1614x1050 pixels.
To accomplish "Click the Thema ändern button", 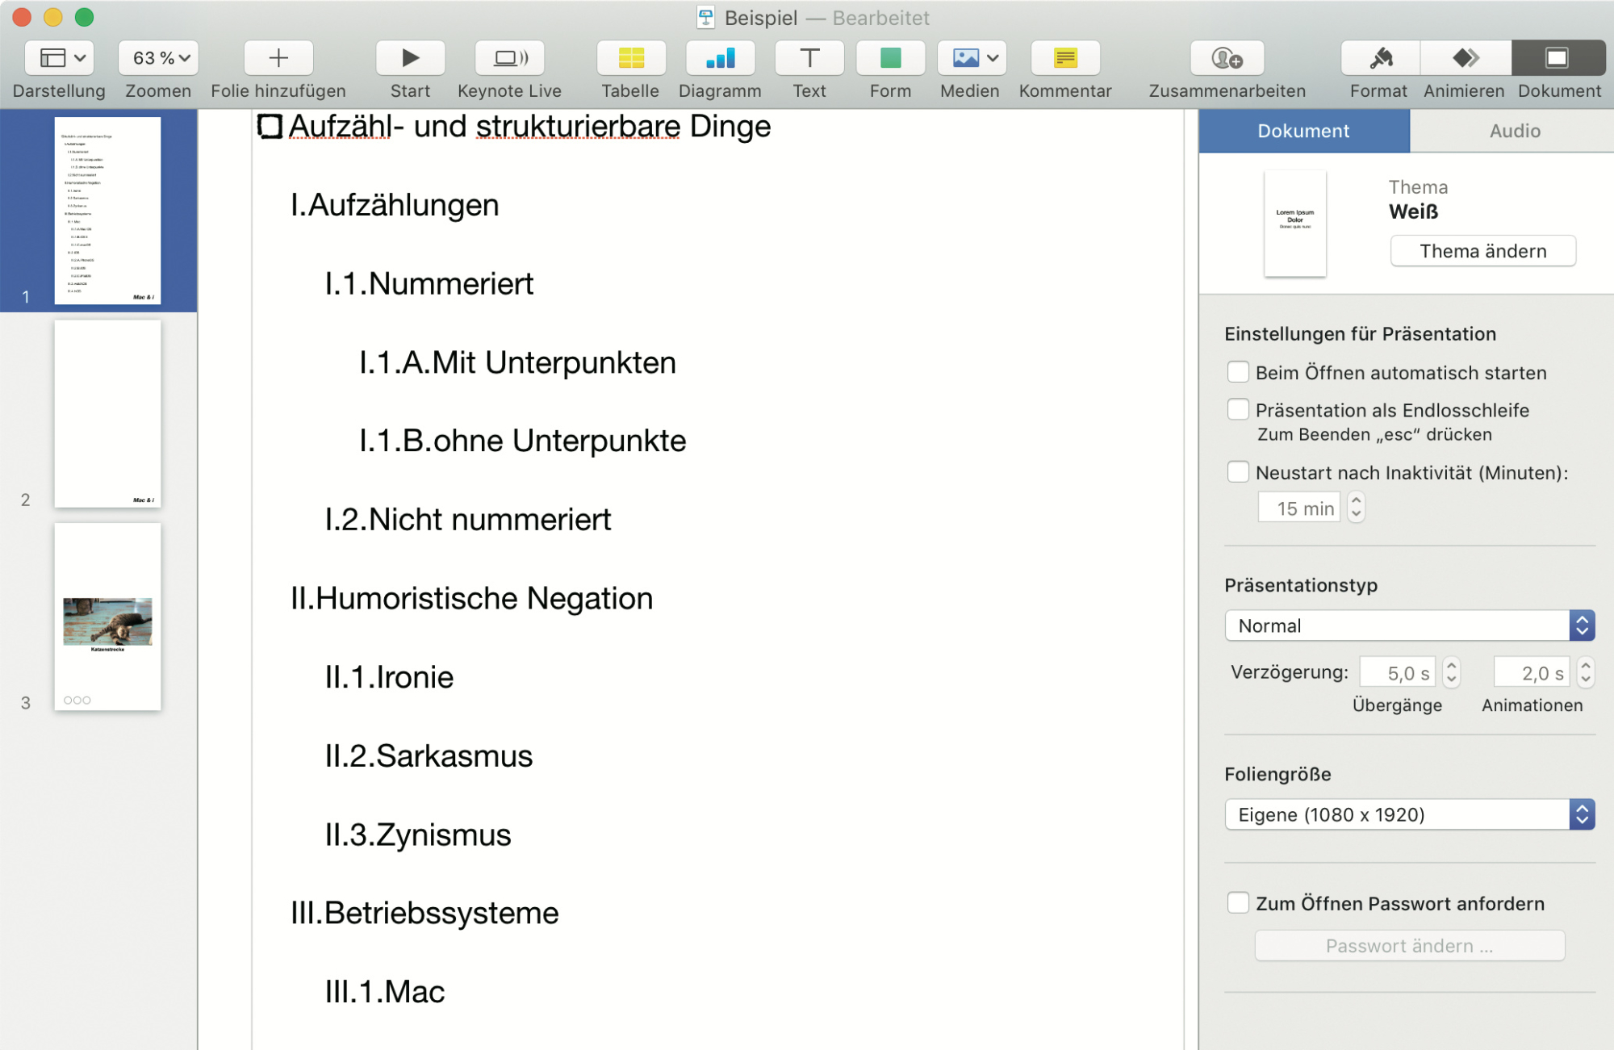I will tap(1482, 251).
